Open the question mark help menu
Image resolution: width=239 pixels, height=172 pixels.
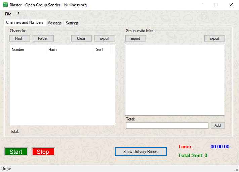(x=18, y=14)
